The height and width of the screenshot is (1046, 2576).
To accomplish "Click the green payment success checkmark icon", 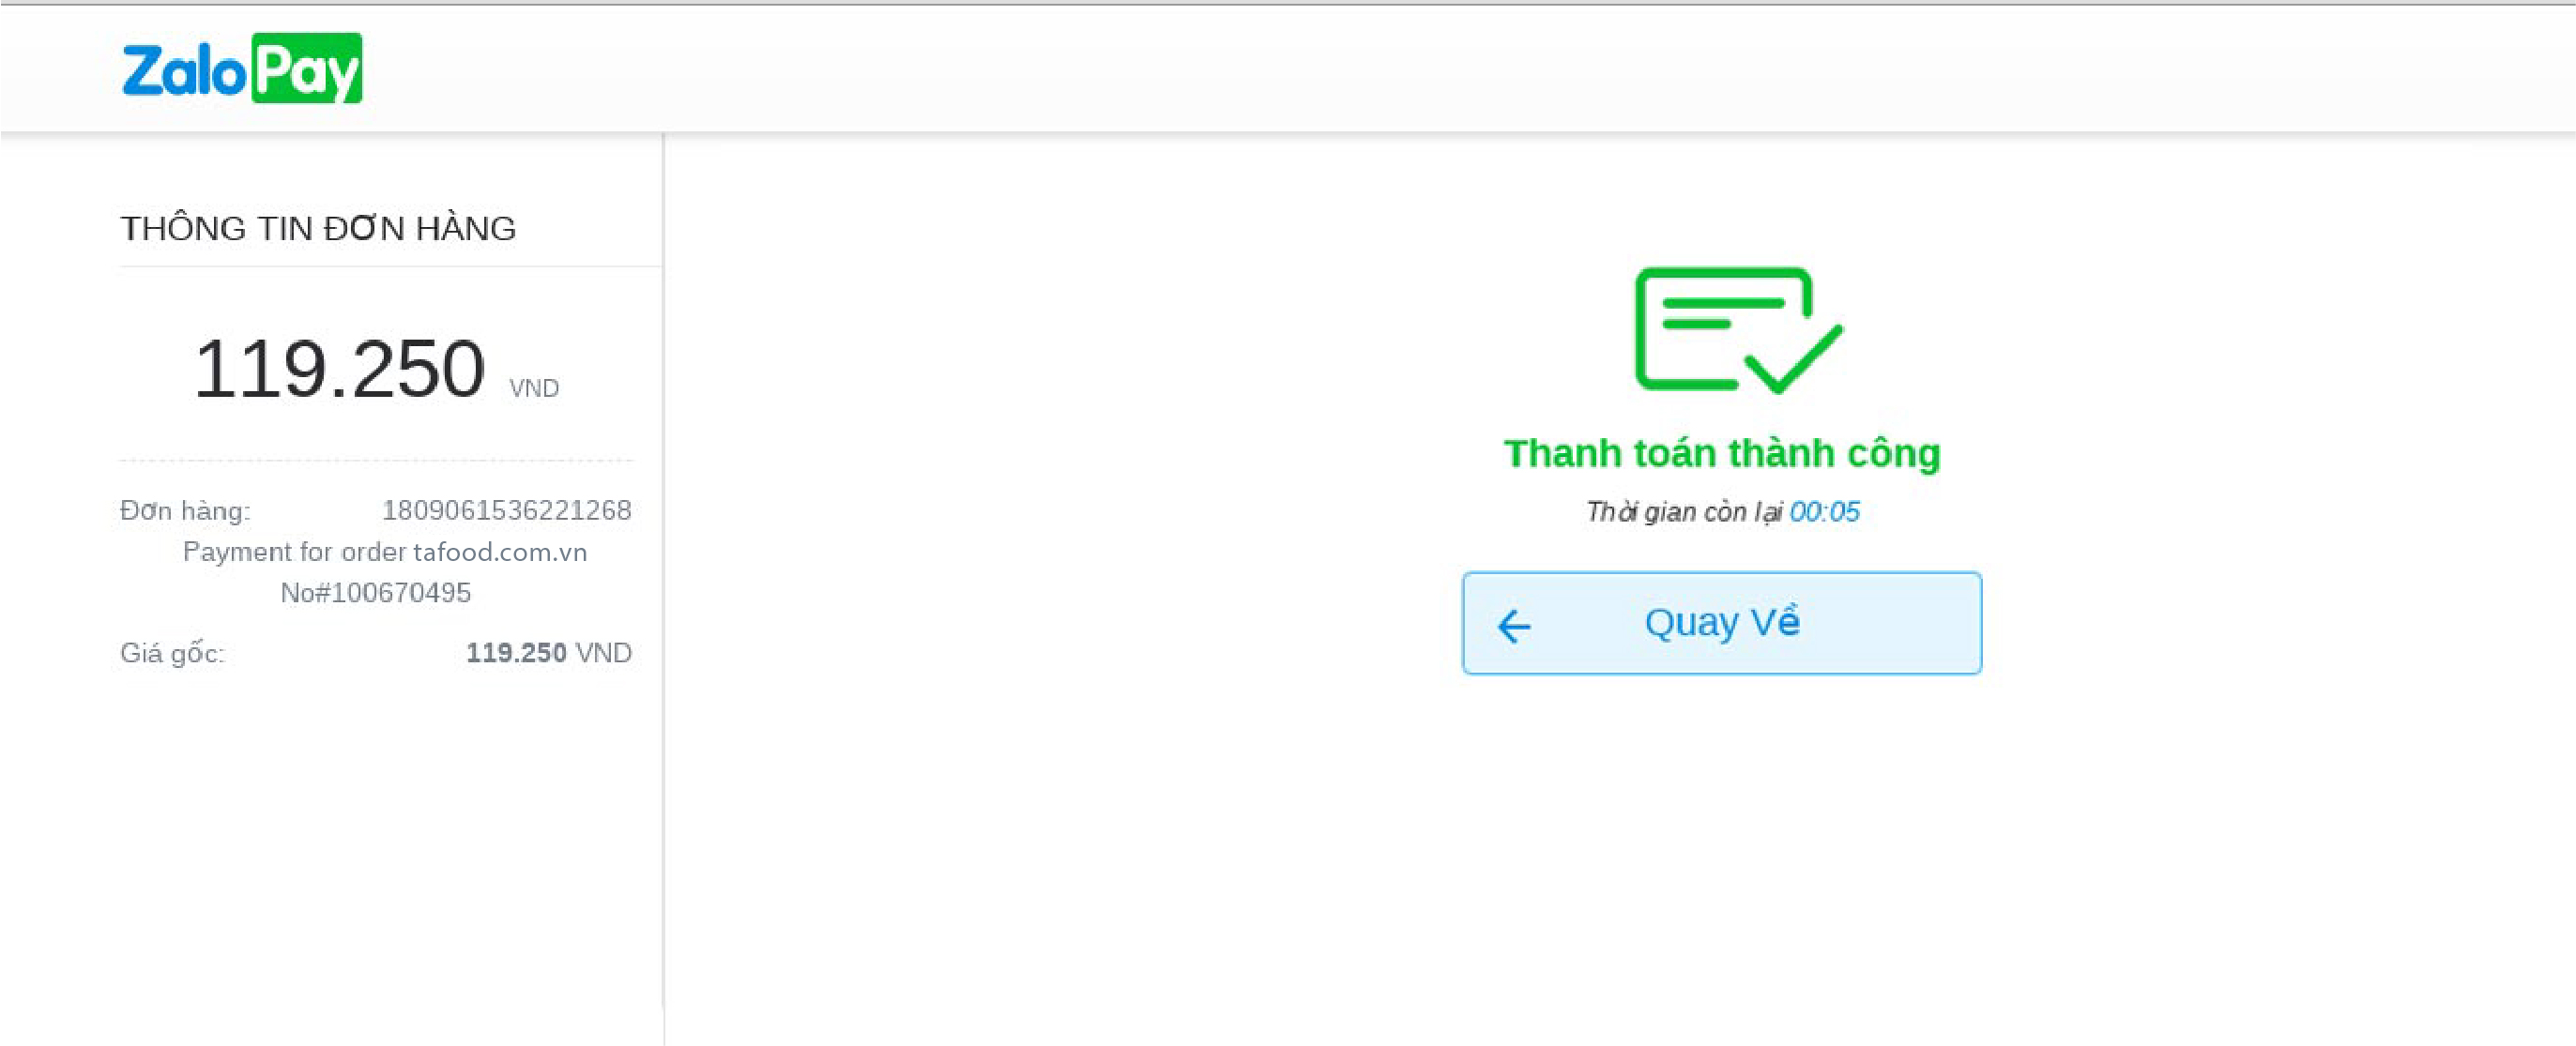I will coord(1738,331).
